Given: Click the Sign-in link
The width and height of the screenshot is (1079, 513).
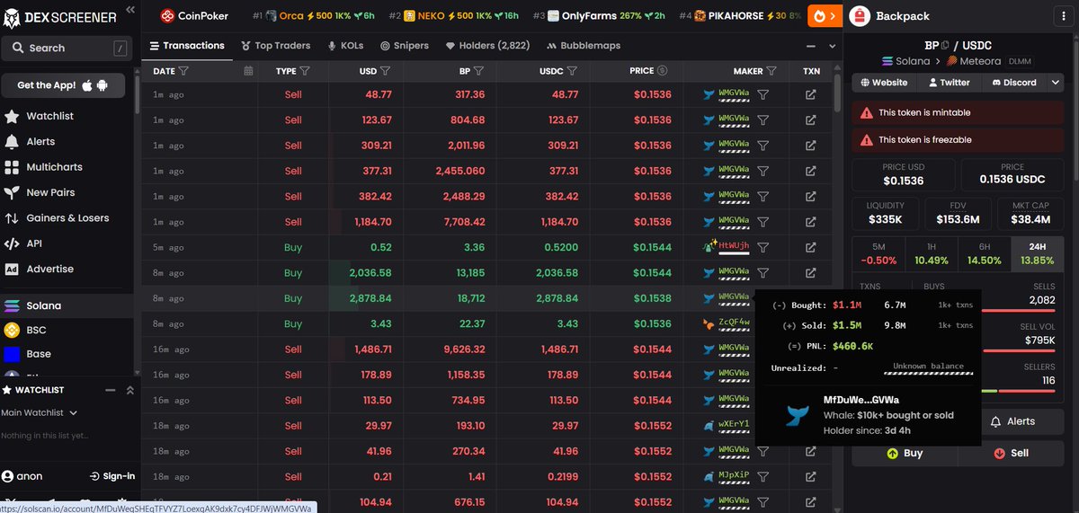Looking at the screenshot, I should click(112, 476).
